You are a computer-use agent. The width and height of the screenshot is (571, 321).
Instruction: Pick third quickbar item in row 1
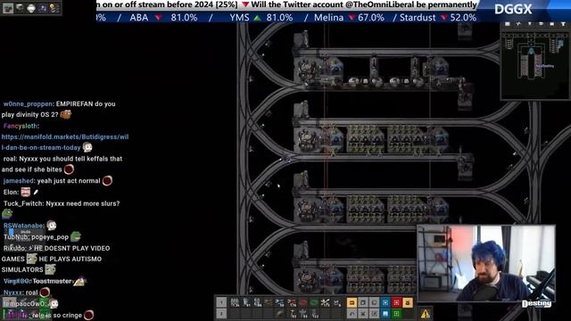[258, 302]
